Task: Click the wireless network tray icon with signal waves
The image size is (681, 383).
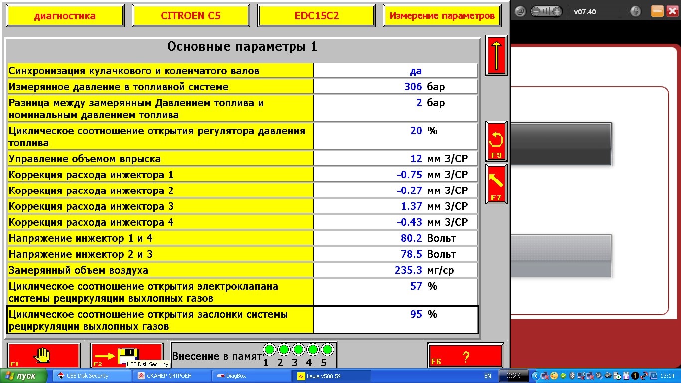Action: click(x=581, y=376)
